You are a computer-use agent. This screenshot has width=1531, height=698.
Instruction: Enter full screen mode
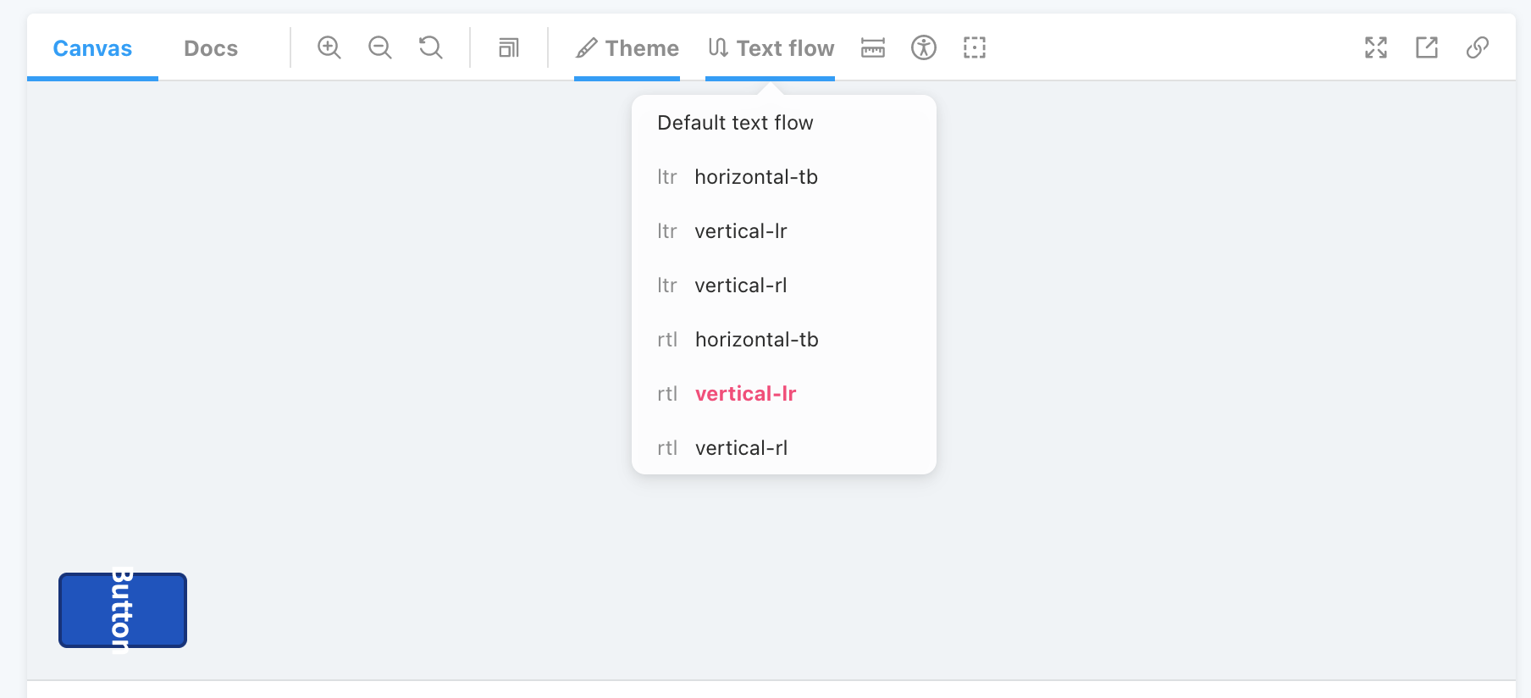[1376, 47]
